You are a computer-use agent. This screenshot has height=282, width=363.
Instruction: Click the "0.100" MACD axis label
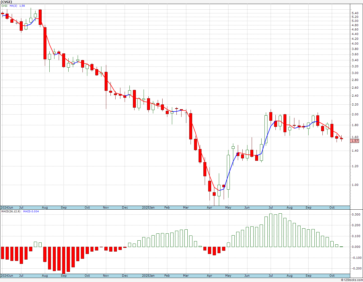356,236
